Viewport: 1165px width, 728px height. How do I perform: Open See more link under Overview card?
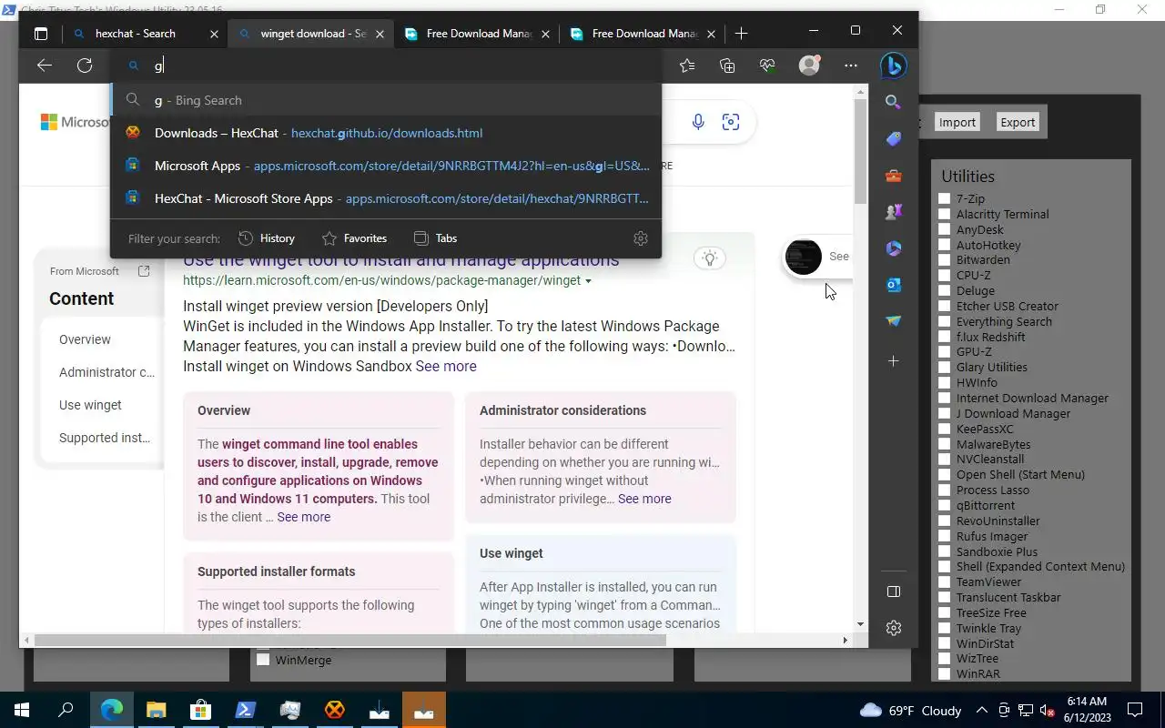tap(304, 517)
